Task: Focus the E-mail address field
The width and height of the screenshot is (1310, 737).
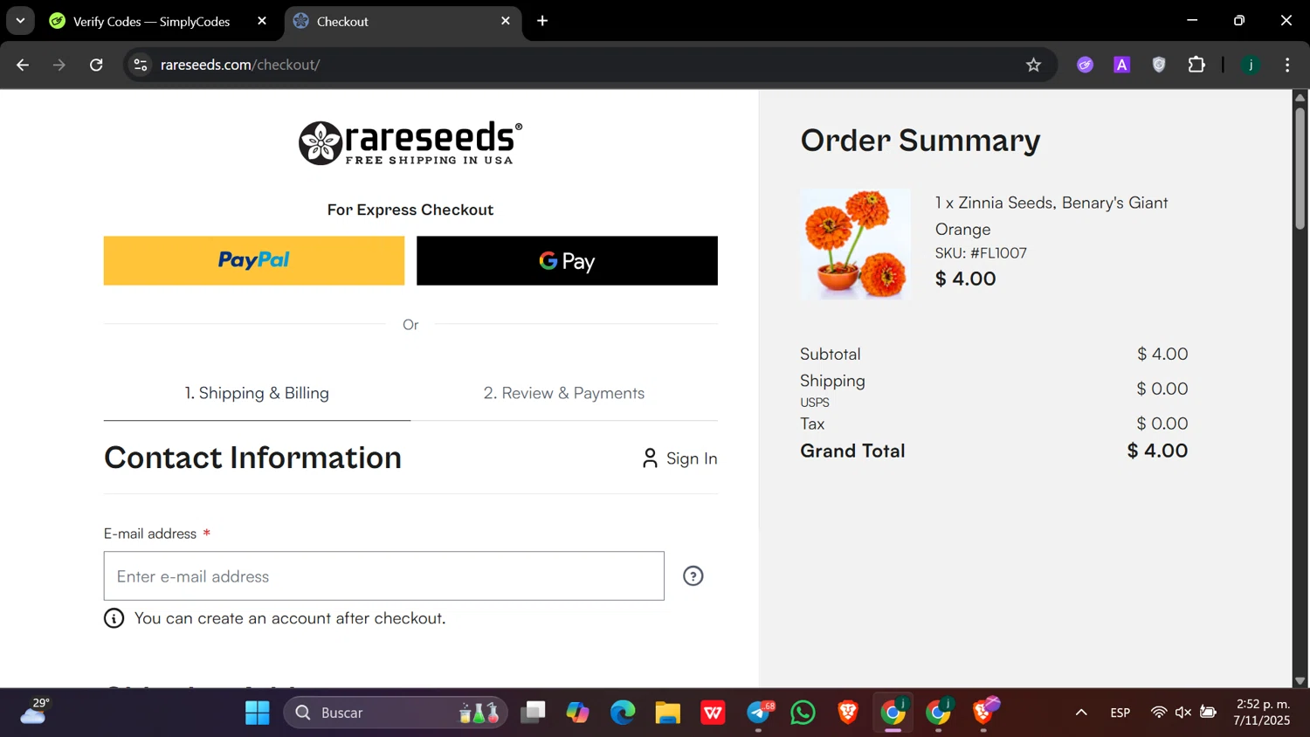Action: coord(384,575)
